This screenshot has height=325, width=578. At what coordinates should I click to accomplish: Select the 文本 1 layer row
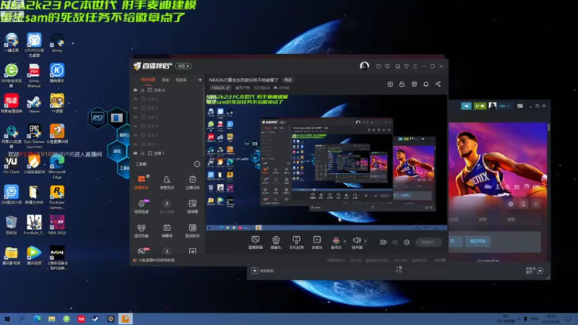click(x=167, y=108)
